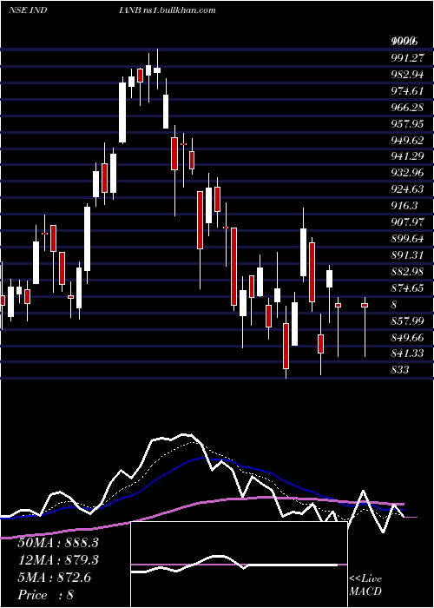Click the <<Live MACD label
This screenshot has width=434, height=608.
tap(365, 585)
